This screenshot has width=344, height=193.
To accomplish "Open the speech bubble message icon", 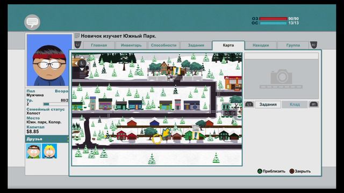I will [x=32, y=22].
